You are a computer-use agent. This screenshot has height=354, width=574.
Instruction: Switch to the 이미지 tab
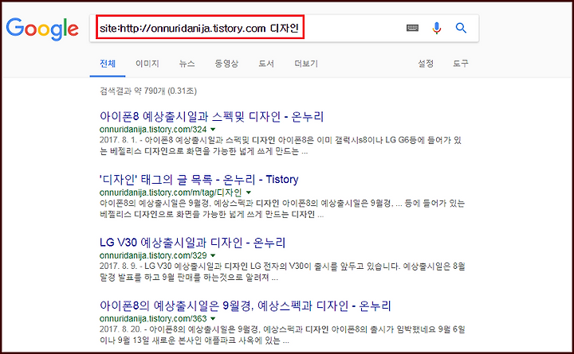[x=147, y=64]
